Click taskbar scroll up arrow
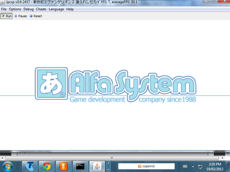The image size is (230, 172). coord(109,163)
